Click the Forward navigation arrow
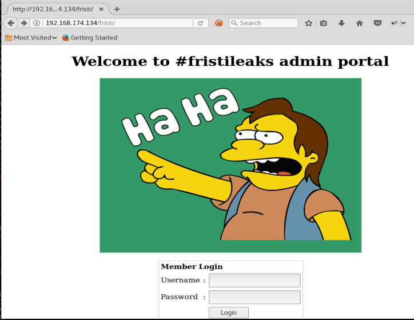This screenshot has width=414, height=320. 24,23
